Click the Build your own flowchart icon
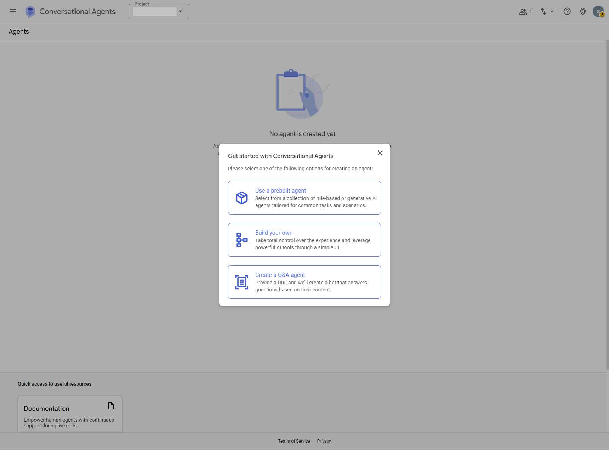The image size is (609, 450). tap(241, 240)
